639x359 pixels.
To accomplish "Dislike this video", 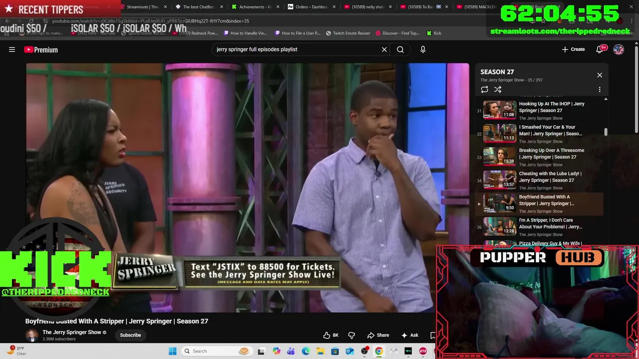I will (x=351, y=335).
